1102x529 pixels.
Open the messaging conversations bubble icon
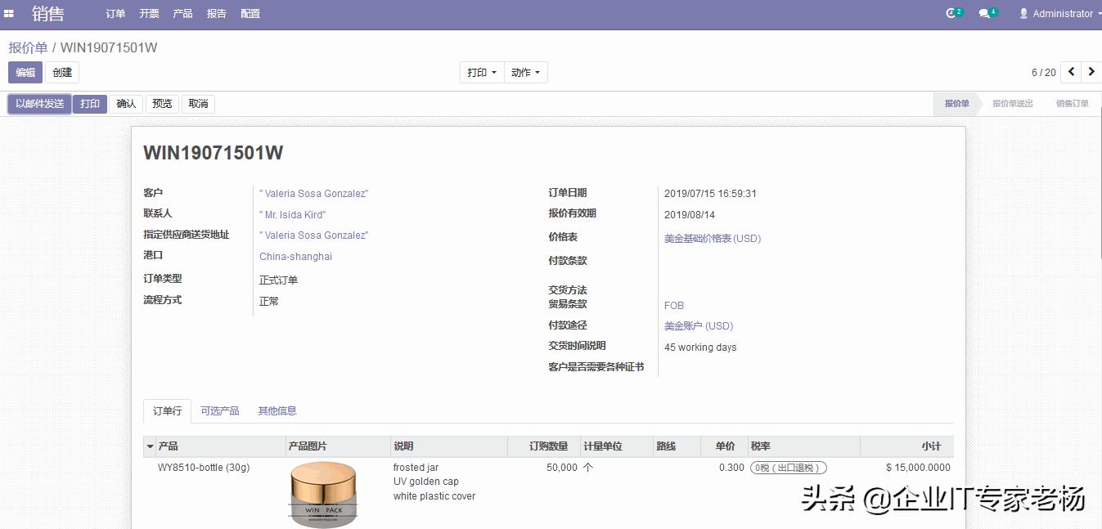click(986, 13)
